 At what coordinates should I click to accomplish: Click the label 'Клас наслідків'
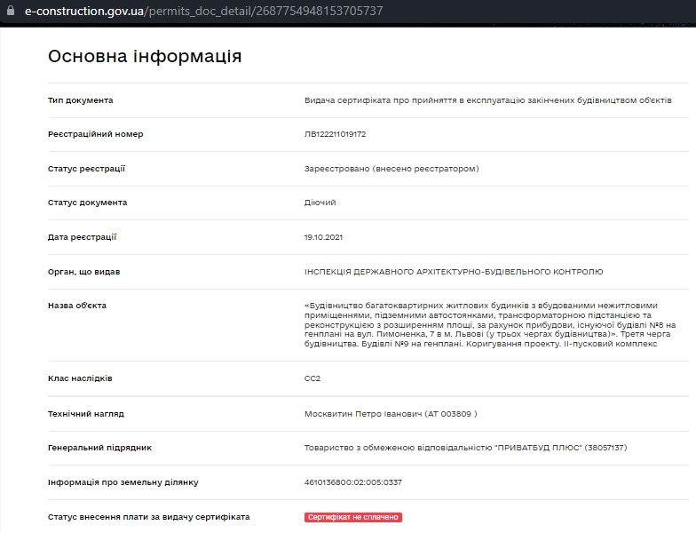(80, 378)
